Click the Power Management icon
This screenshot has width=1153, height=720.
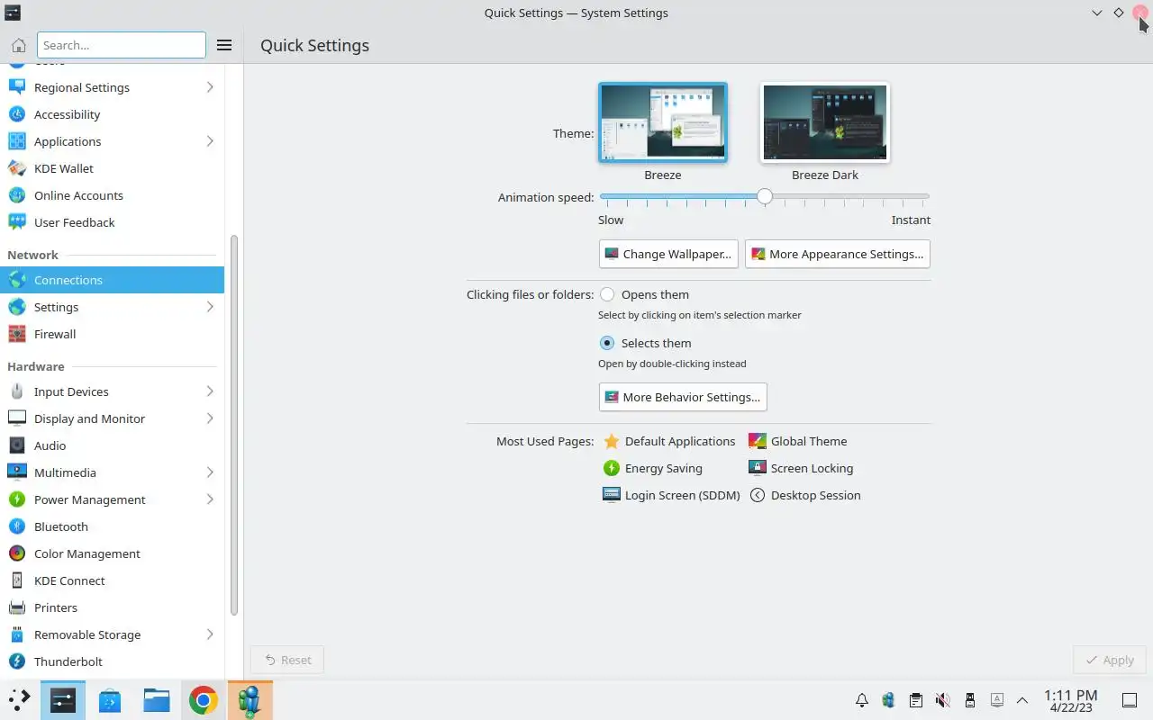click(x=16, y=499)
